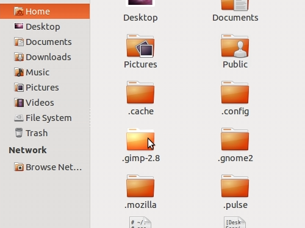Viewport: 305px width, 228px height.
Task: Click the Videos film sidebar icon
Action: [19, 103]
